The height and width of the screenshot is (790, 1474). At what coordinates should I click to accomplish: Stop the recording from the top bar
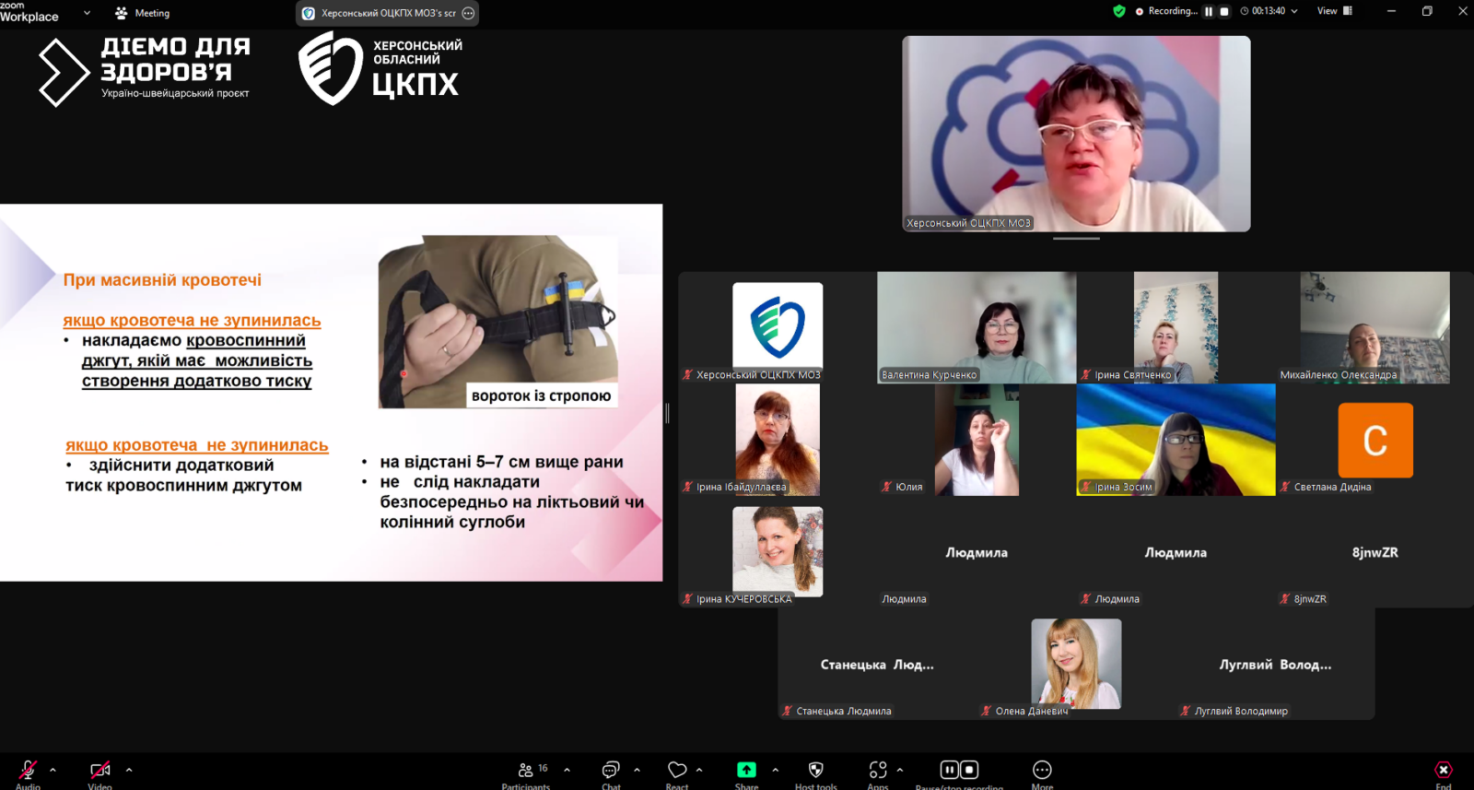[x=1224, y=12]
